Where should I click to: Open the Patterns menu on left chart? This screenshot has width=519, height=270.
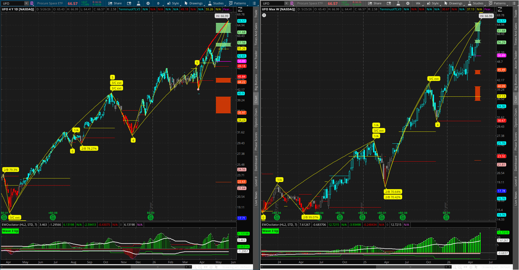(237, 3)
